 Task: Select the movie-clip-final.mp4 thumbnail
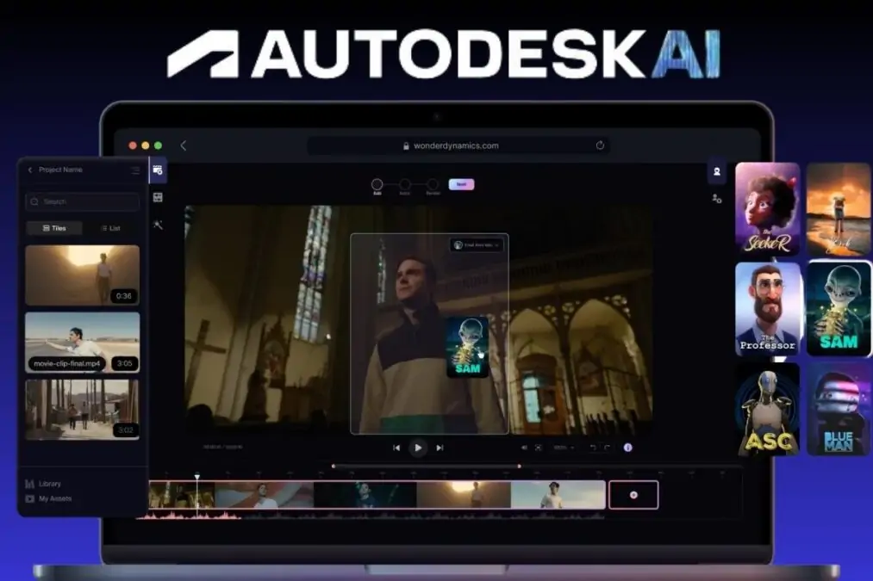point(83,342)
